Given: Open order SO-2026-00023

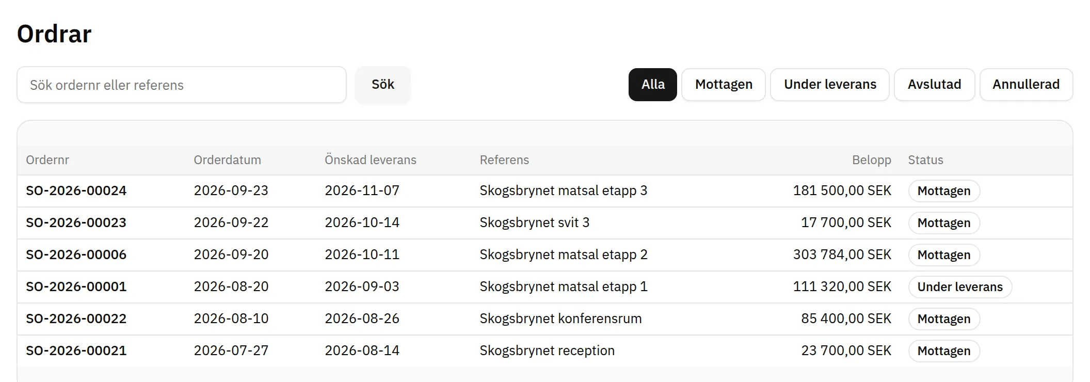Looking at the screenshot, I should (76, 223).
